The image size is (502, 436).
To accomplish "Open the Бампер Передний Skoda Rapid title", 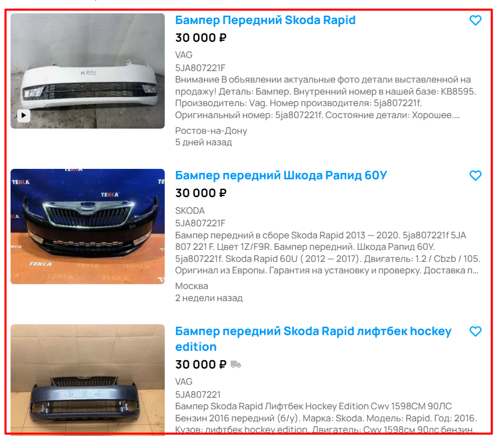I will pos(265,20).
